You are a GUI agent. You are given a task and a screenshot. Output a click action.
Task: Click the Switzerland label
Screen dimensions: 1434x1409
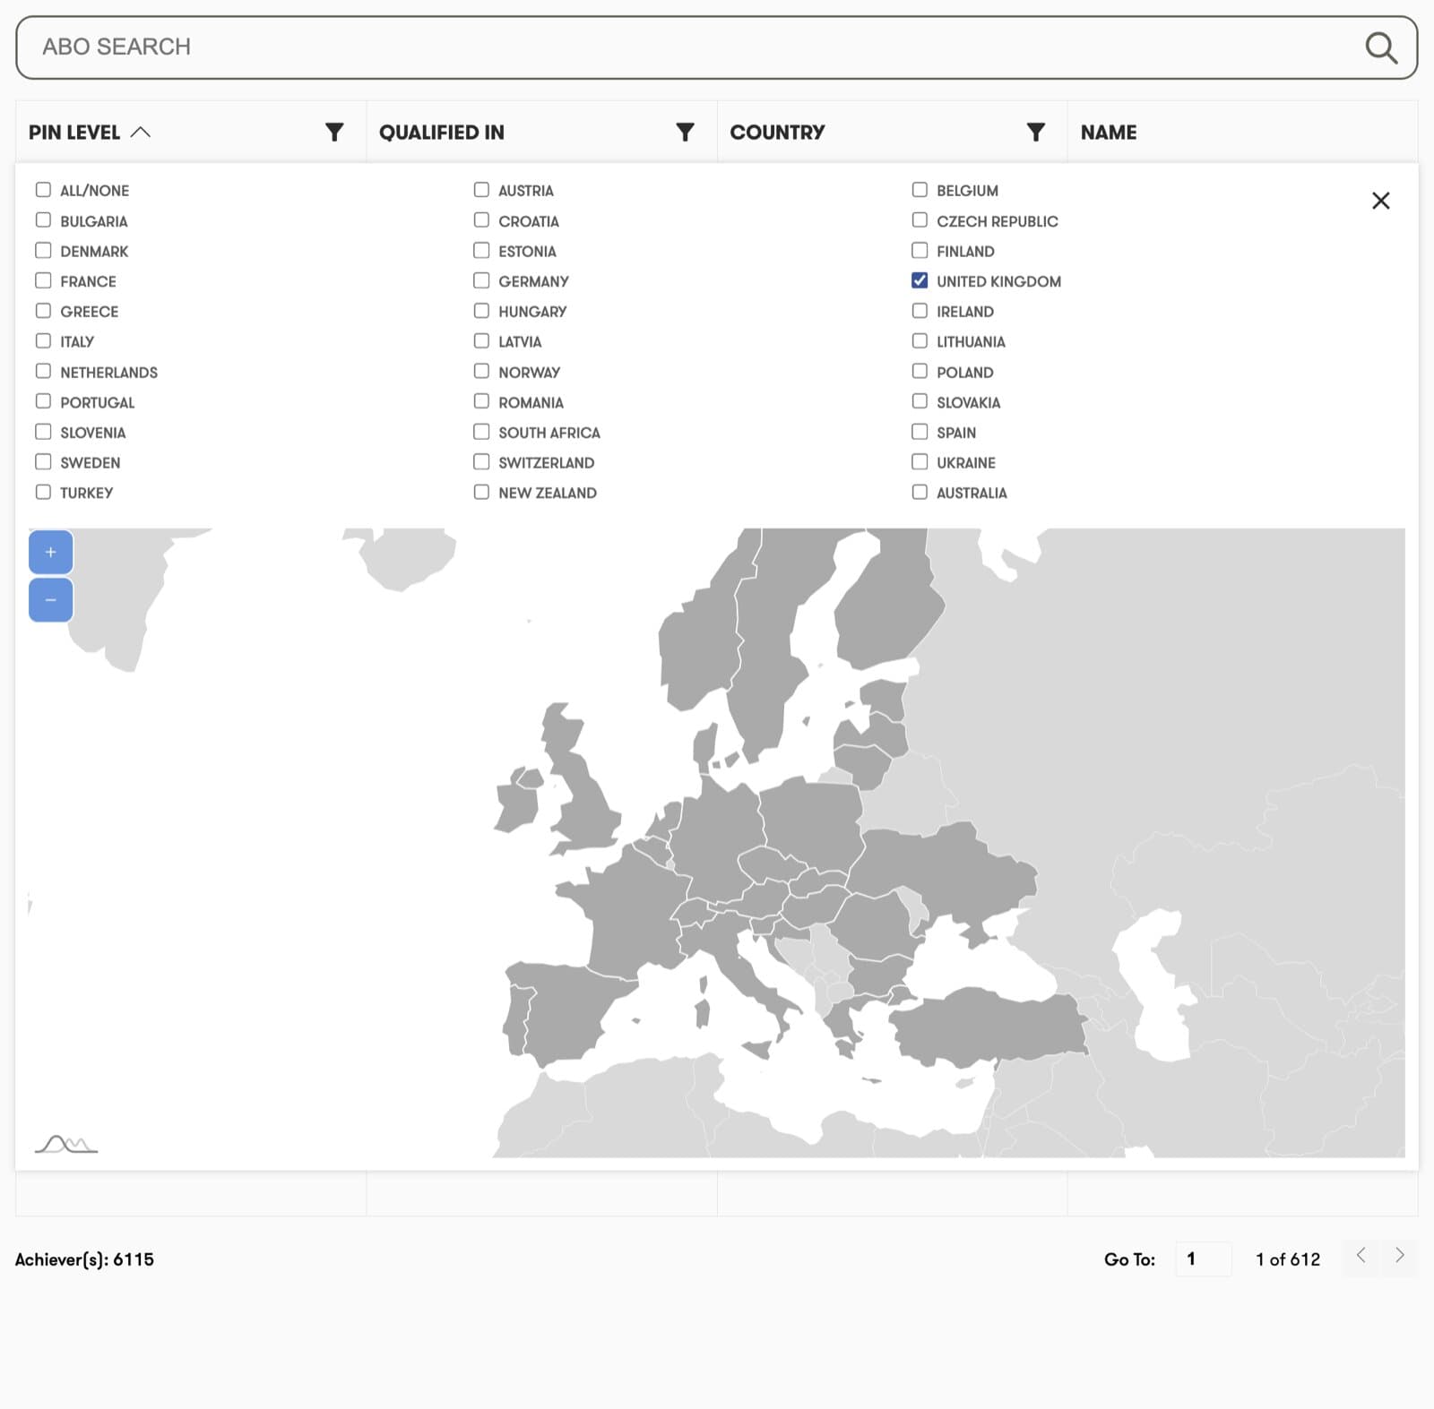(x=547, y=463)
